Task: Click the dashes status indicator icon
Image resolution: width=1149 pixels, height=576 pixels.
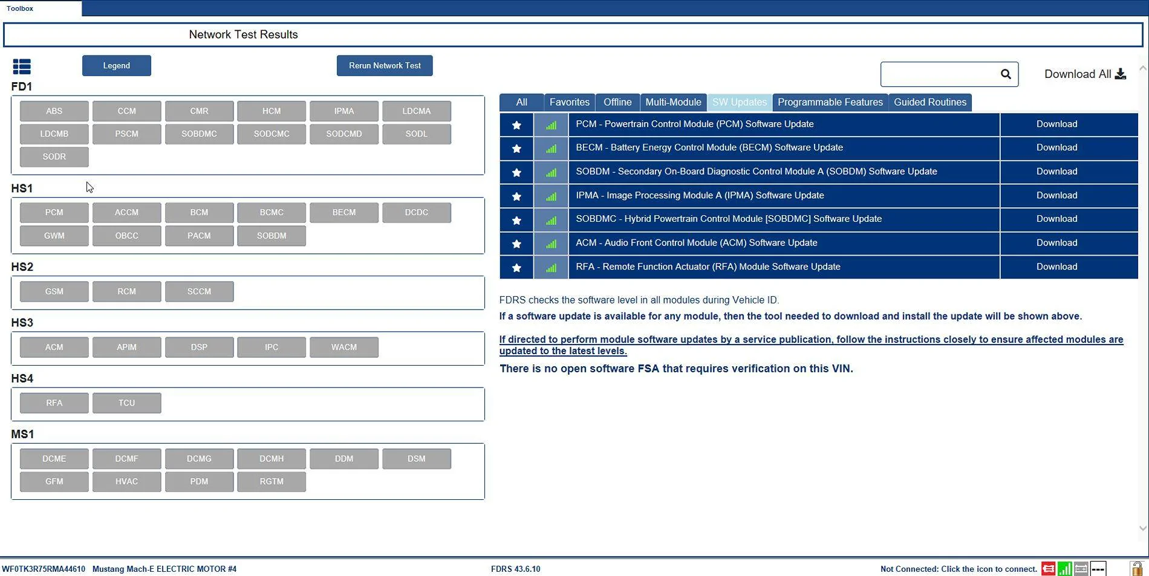Action: (1098, 569)
